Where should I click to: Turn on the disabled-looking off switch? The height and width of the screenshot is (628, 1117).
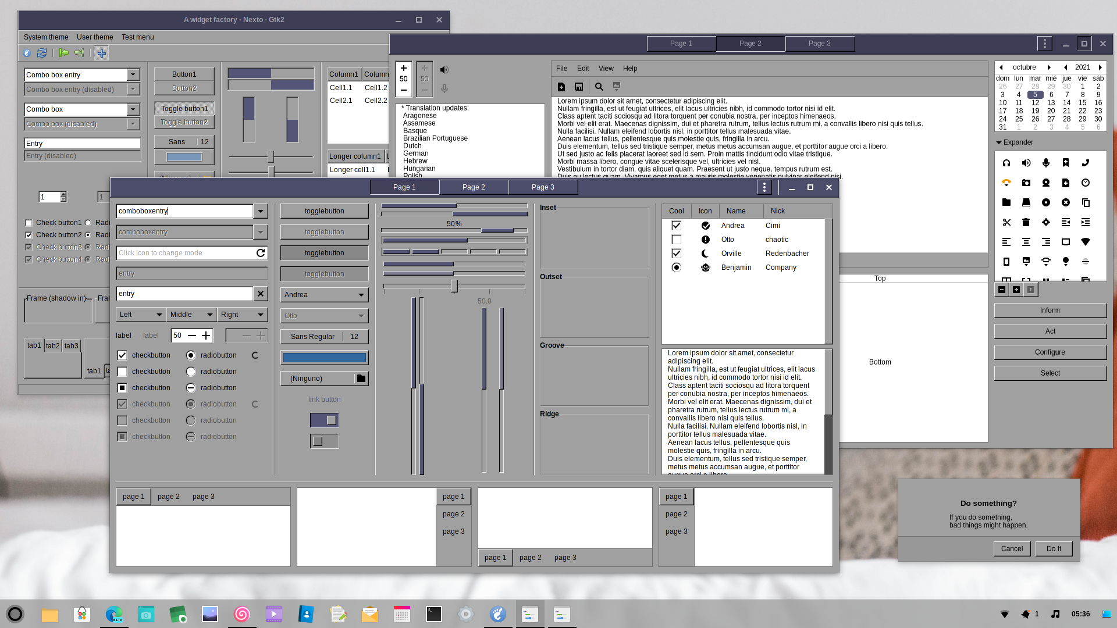pos(325,441)
